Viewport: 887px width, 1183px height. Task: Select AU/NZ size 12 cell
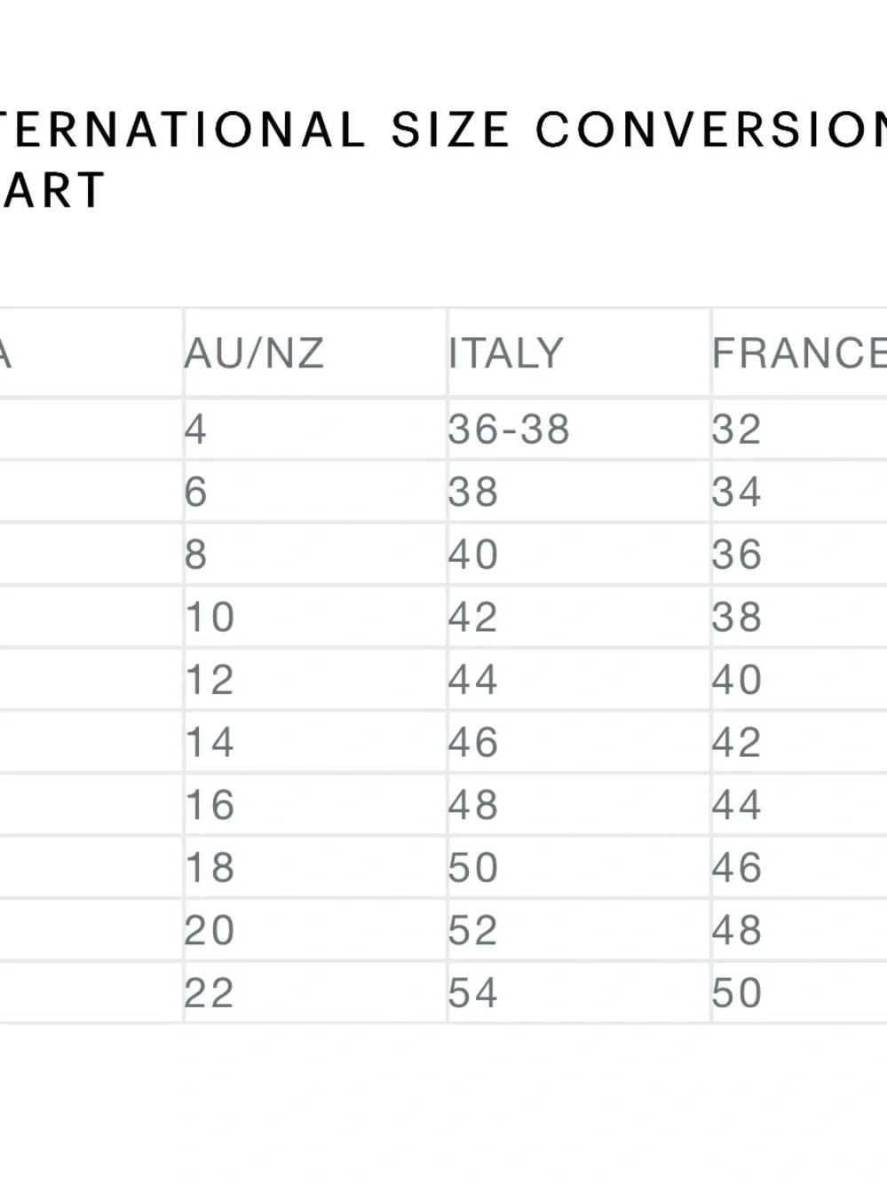[315, 680]
